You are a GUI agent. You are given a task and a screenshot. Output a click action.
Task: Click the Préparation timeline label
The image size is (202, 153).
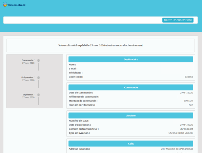(28, 79)
